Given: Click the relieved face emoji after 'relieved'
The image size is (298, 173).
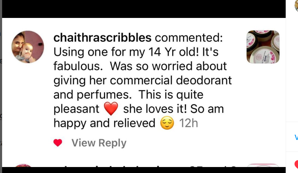Looking at the screenshot, I should point(167,123).
